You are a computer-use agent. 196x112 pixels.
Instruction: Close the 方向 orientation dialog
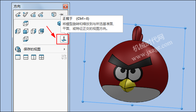coord(65,6)
